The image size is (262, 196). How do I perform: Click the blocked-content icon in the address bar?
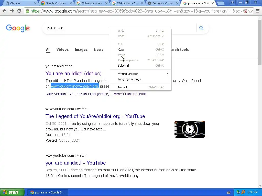(245, 11)
